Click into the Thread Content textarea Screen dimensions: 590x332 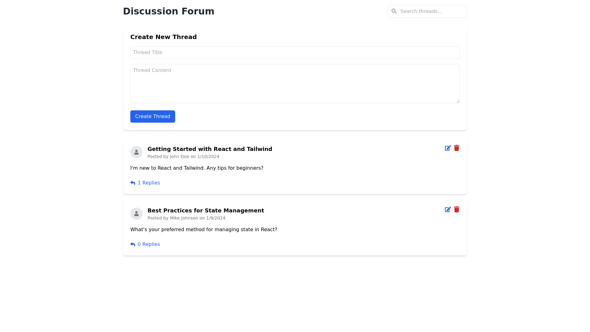[295, 84]
